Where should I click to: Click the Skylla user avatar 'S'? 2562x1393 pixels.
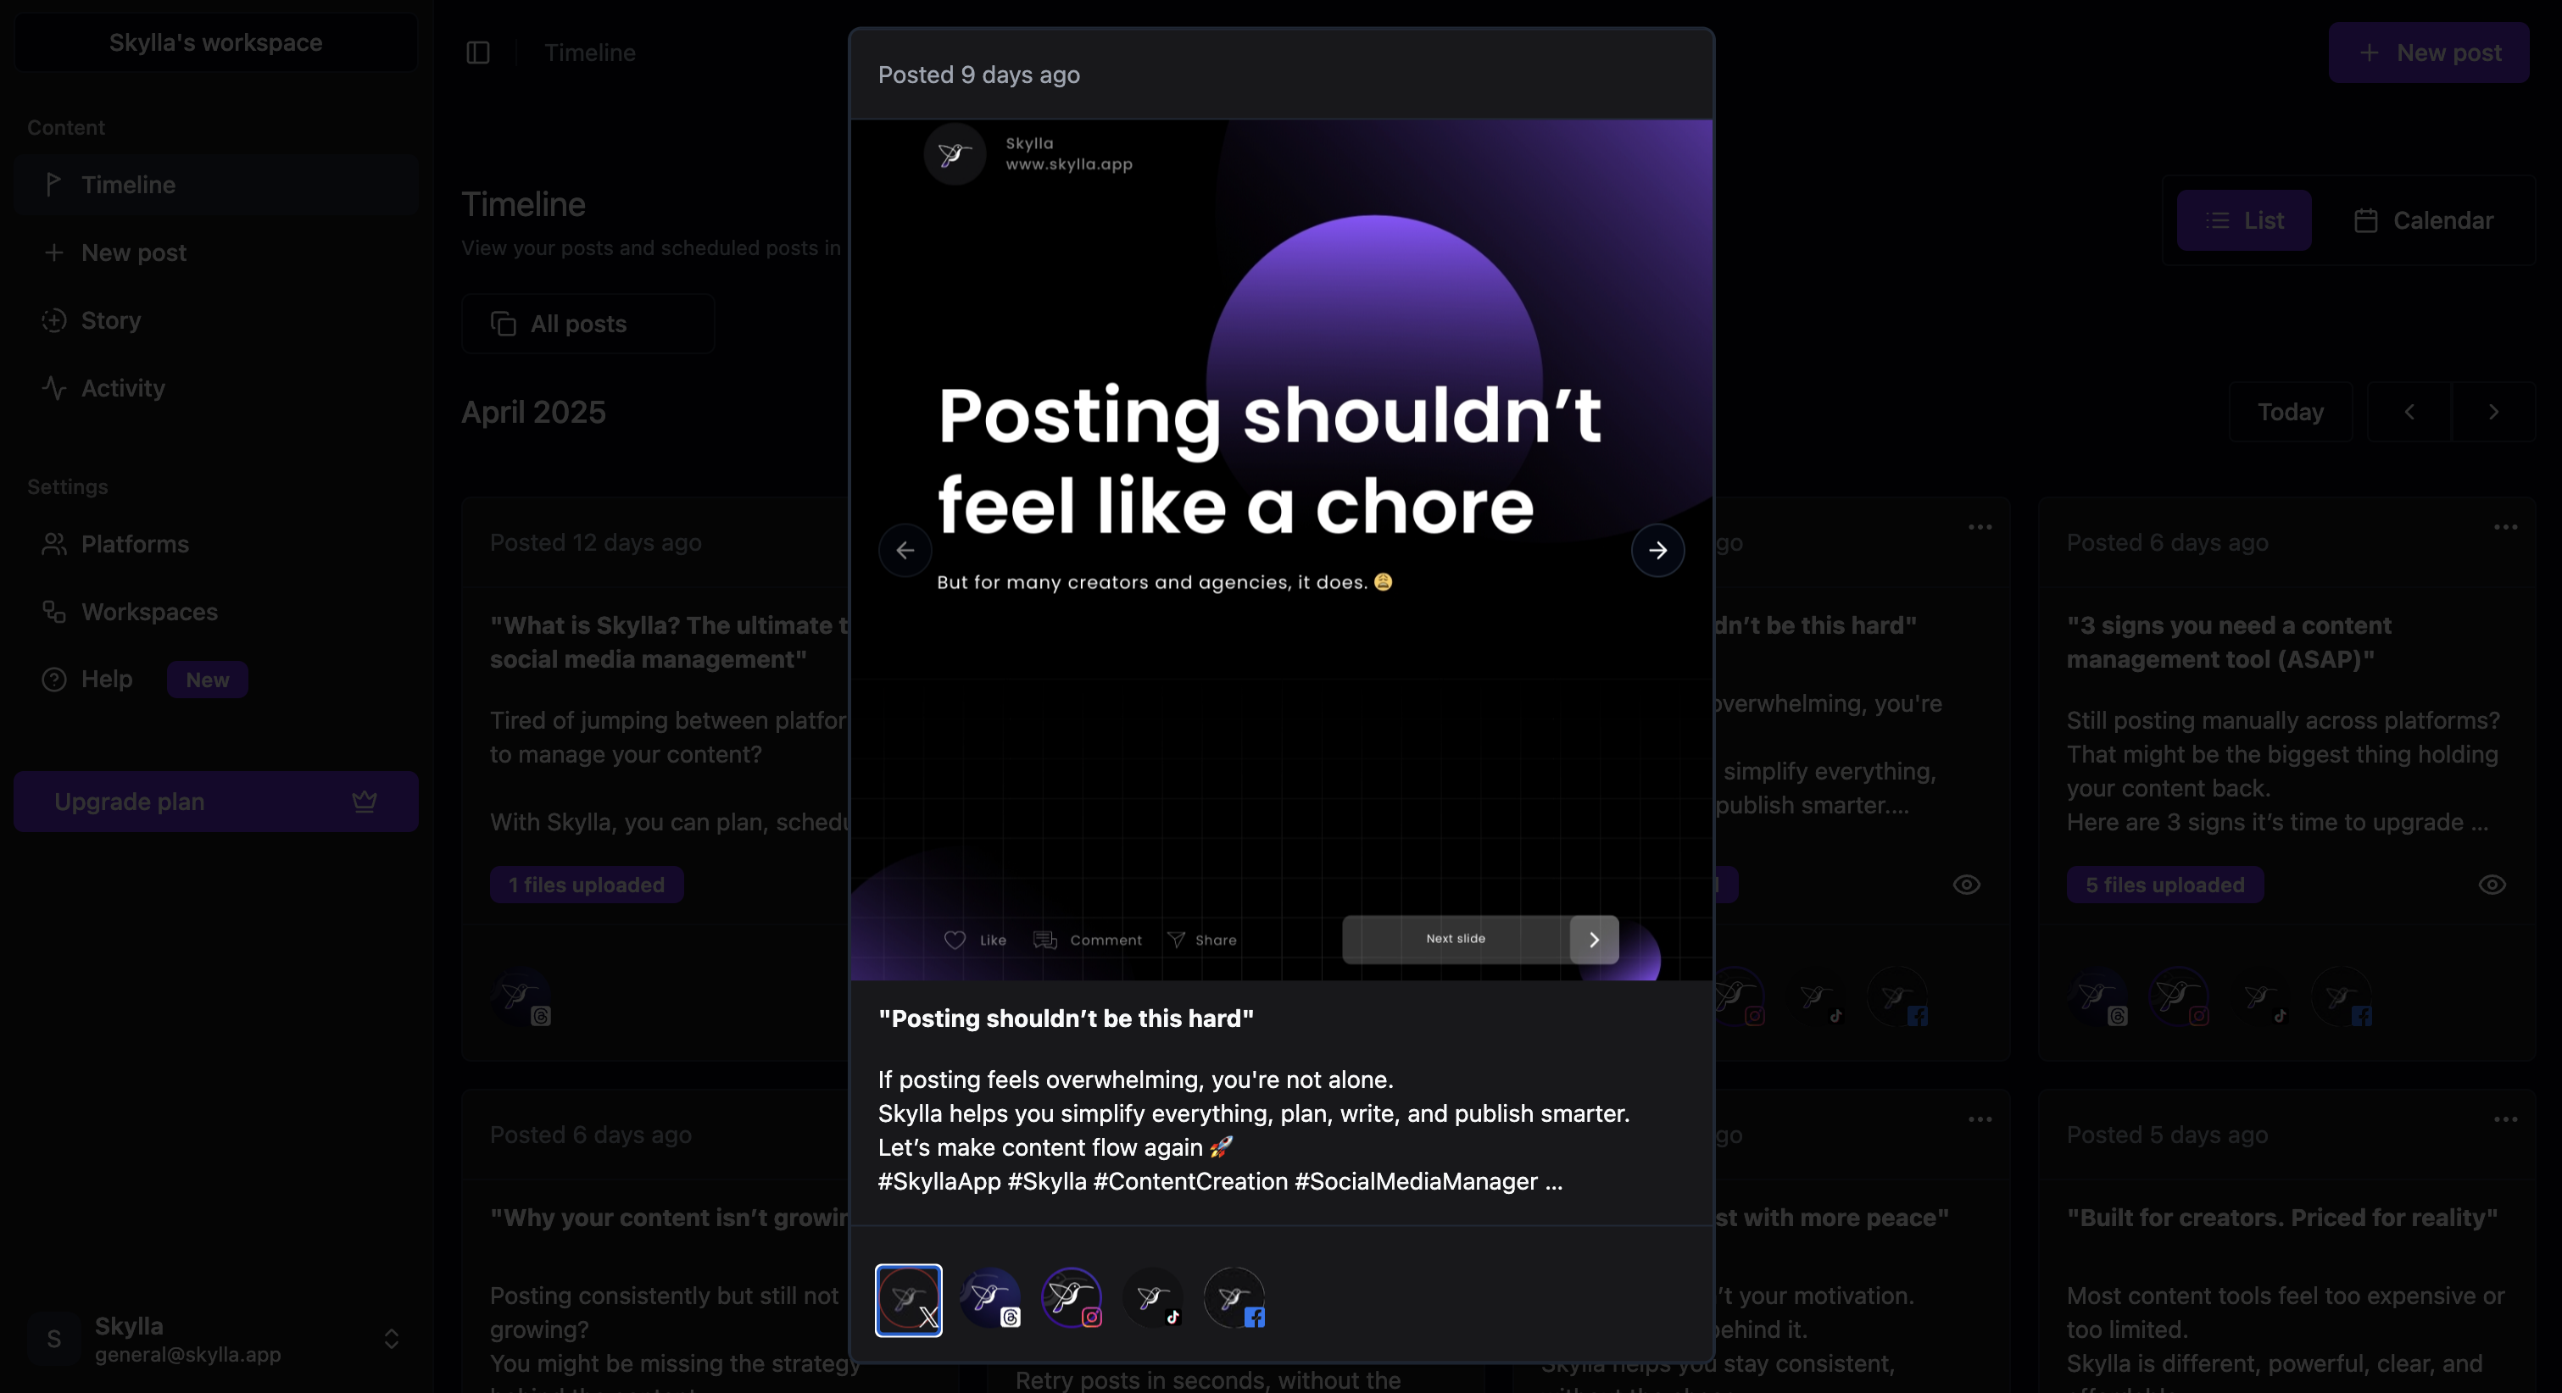pos(53,1340)
